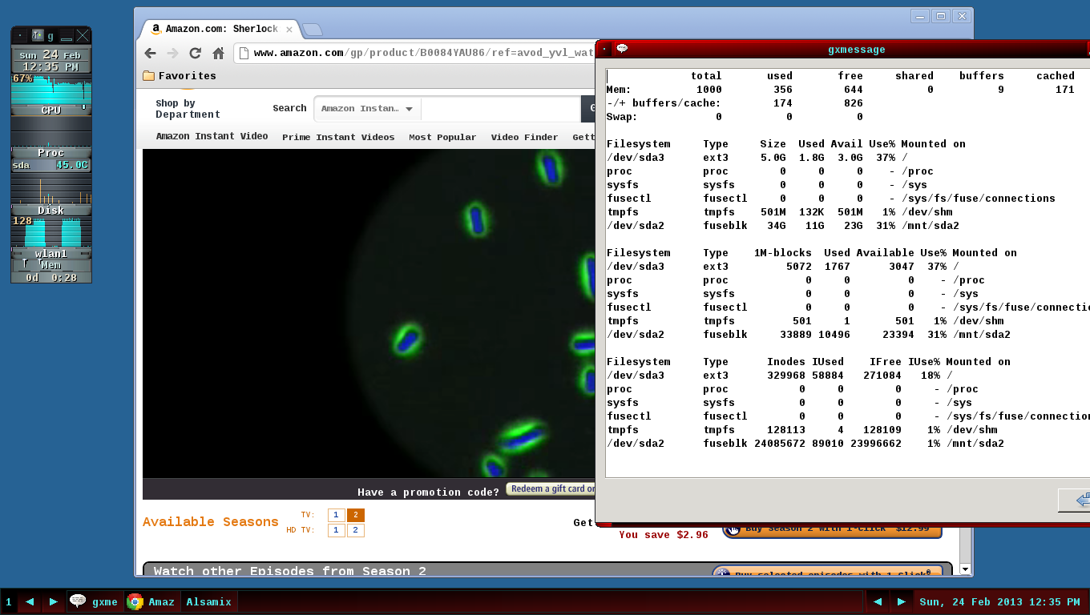Image resolution: width=1090 pixels, height=615 pixels.
Task: Click the Amazon search text field
Action: click(x=500, y=109)
